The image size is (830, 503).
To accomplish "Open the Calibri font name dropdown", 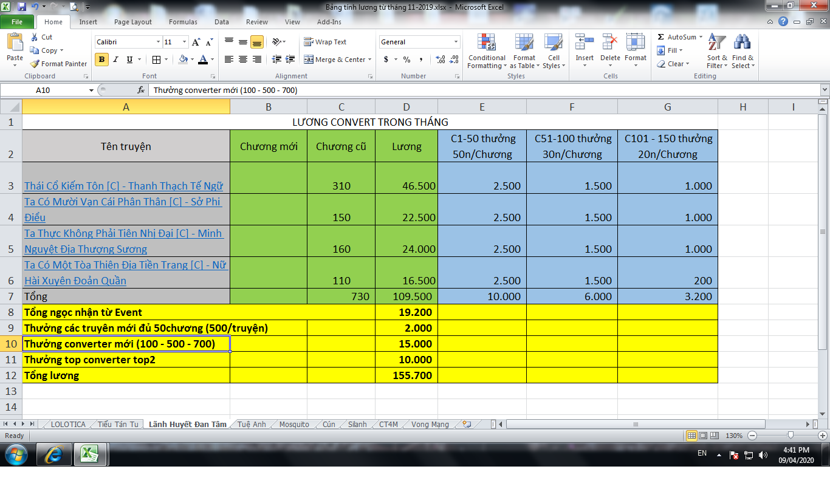I will pos(158,42).
